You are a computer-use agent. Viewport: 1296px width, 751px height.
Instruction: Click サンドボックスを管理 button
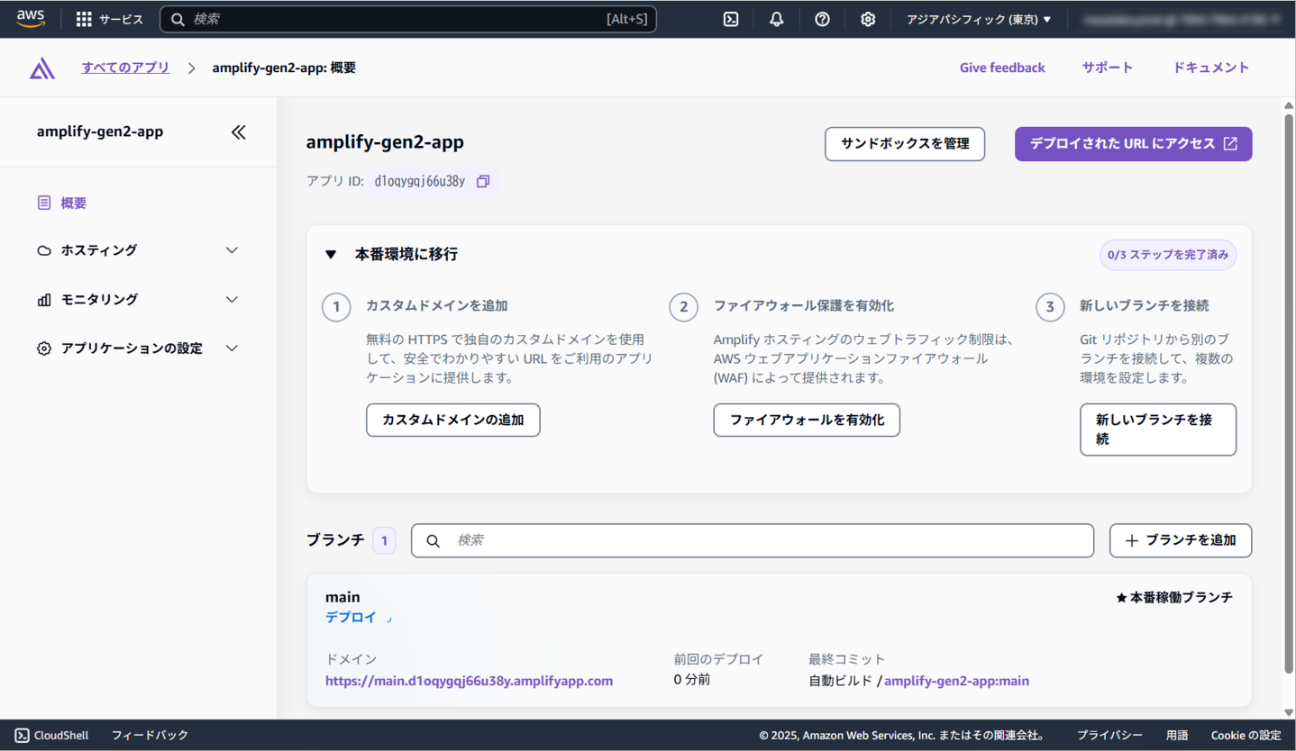coord(905,144)
